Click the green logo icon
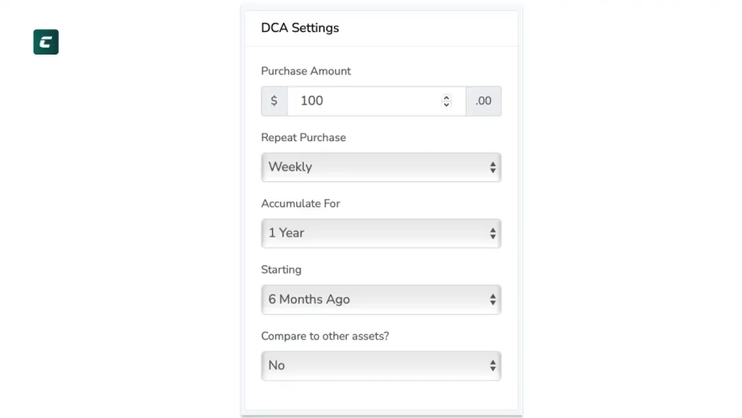This screenshot has height=418, width=742. [46, 42]
